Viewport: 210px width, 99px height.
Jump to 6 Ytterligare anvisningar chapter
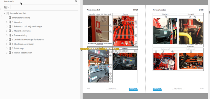(23, 44)
